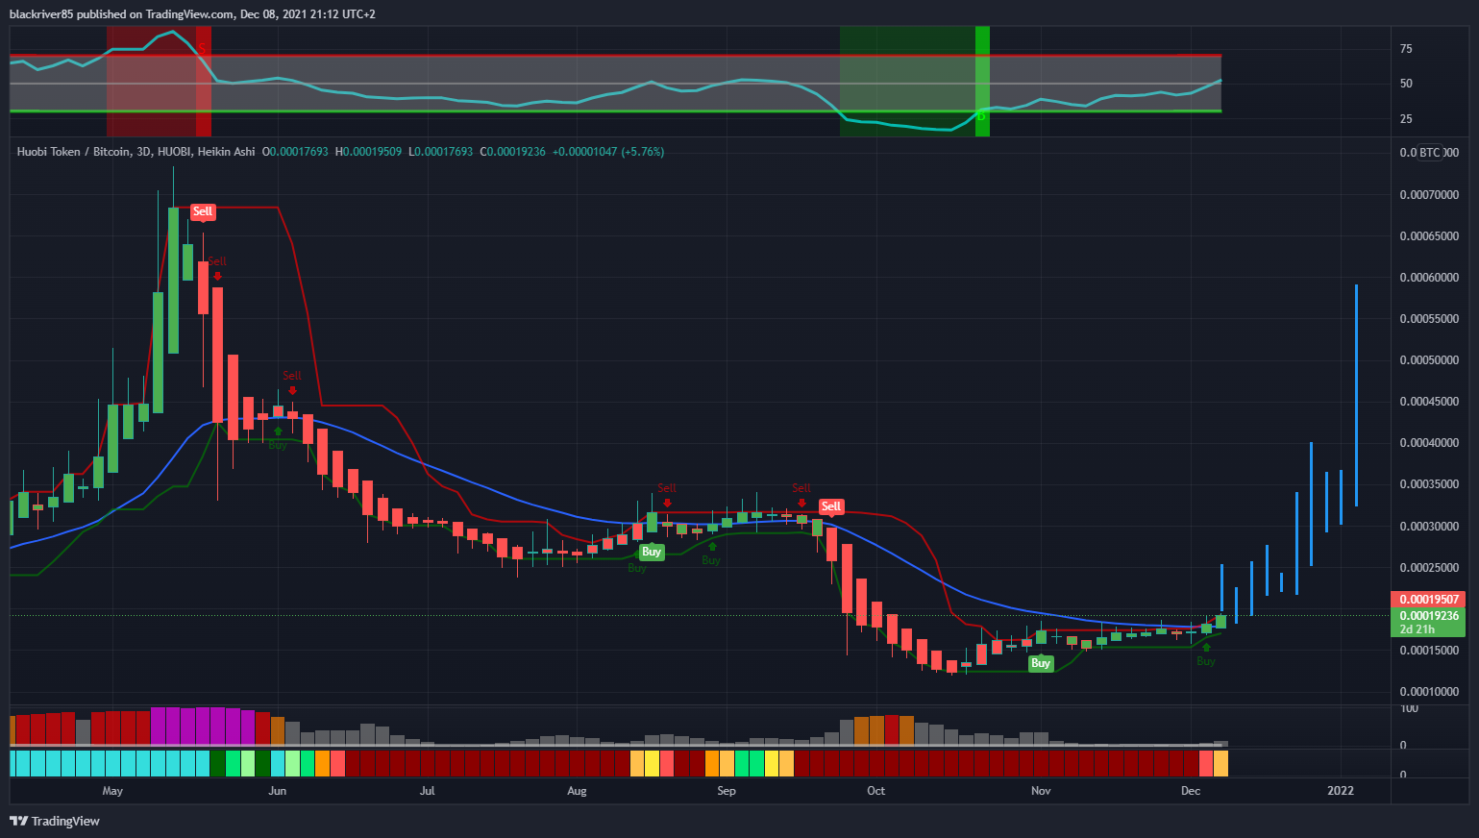Click the 0.00010000 price axis label

click(1429, 692)
